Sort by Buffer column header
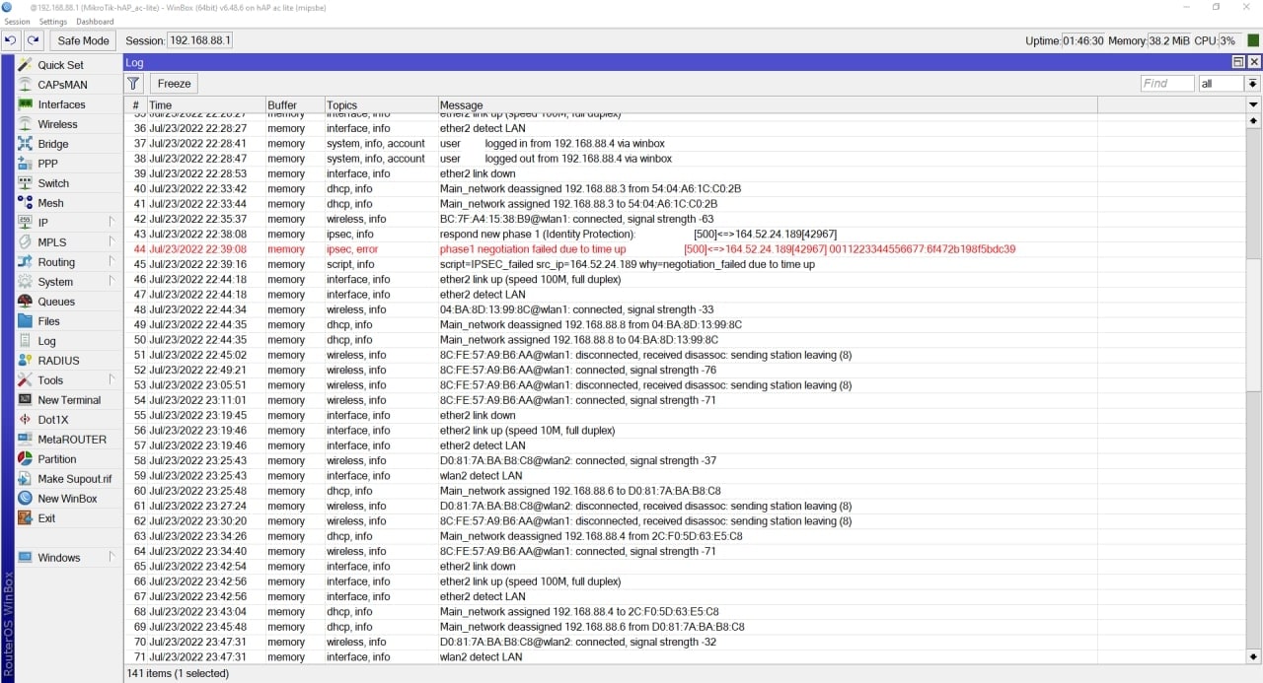Screen dimensions: 1263x683 [x=294, y=104]
